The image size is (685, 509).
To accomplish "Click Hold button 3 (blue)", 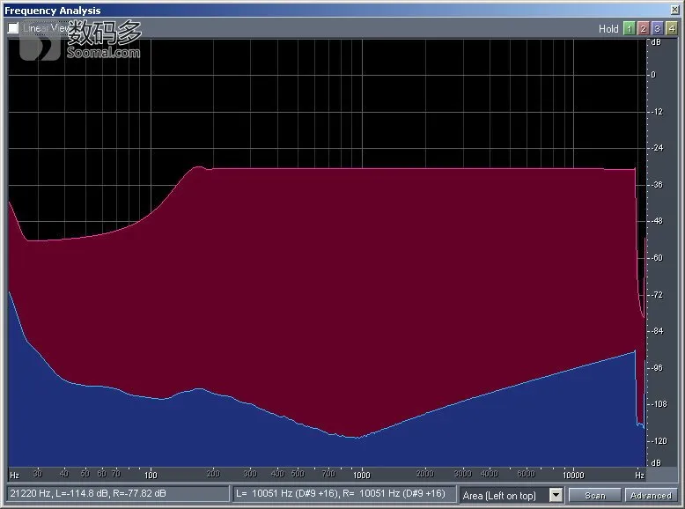I will (x=657, y=29).
